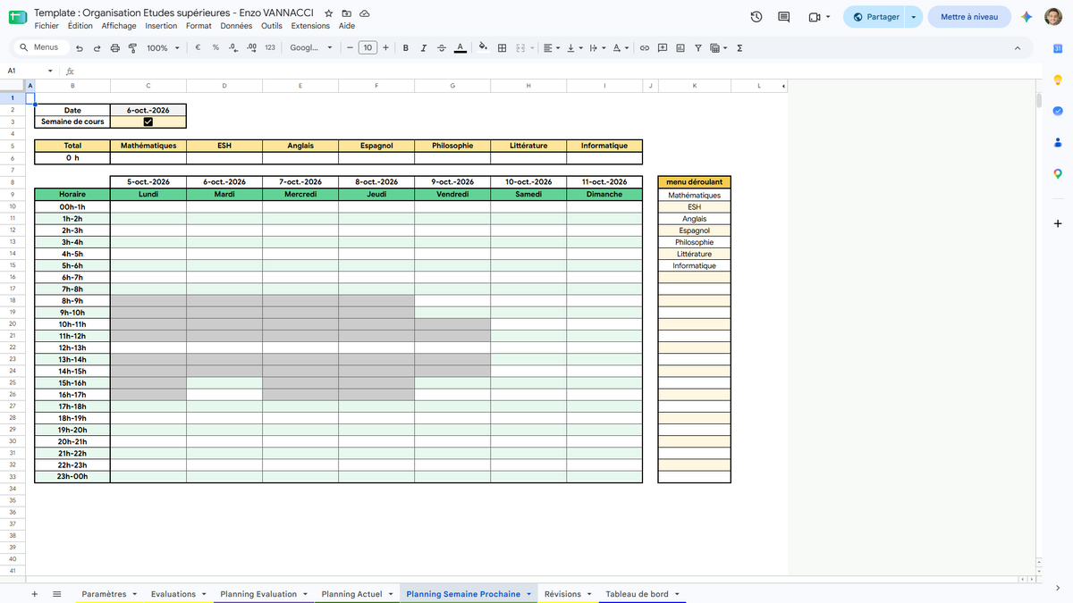Click the undo arrow in the toolbar
This screenshot has height=603, width=1073.
pyautogui.click(x=80, y=48)
